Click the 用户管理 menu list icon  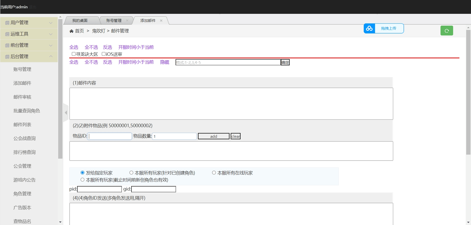(x=7, y=23)
